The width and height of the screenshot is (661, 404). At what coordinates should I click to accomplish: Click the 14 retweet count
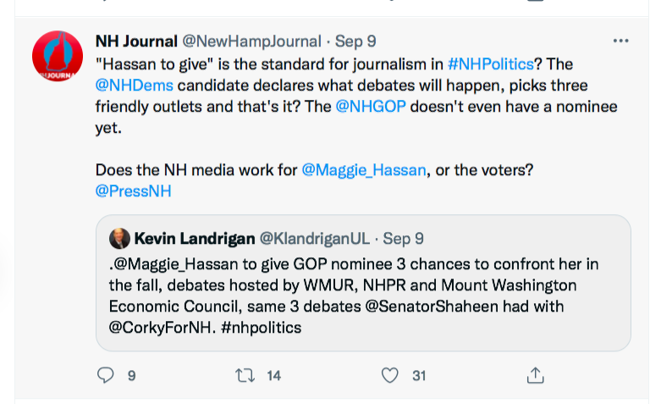pos(273,375)
